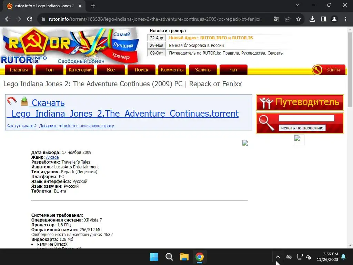The width and height of the screenshot is (353, 265).
Task: Open notifications bell in taskbar
Action: tap(344, 257)
